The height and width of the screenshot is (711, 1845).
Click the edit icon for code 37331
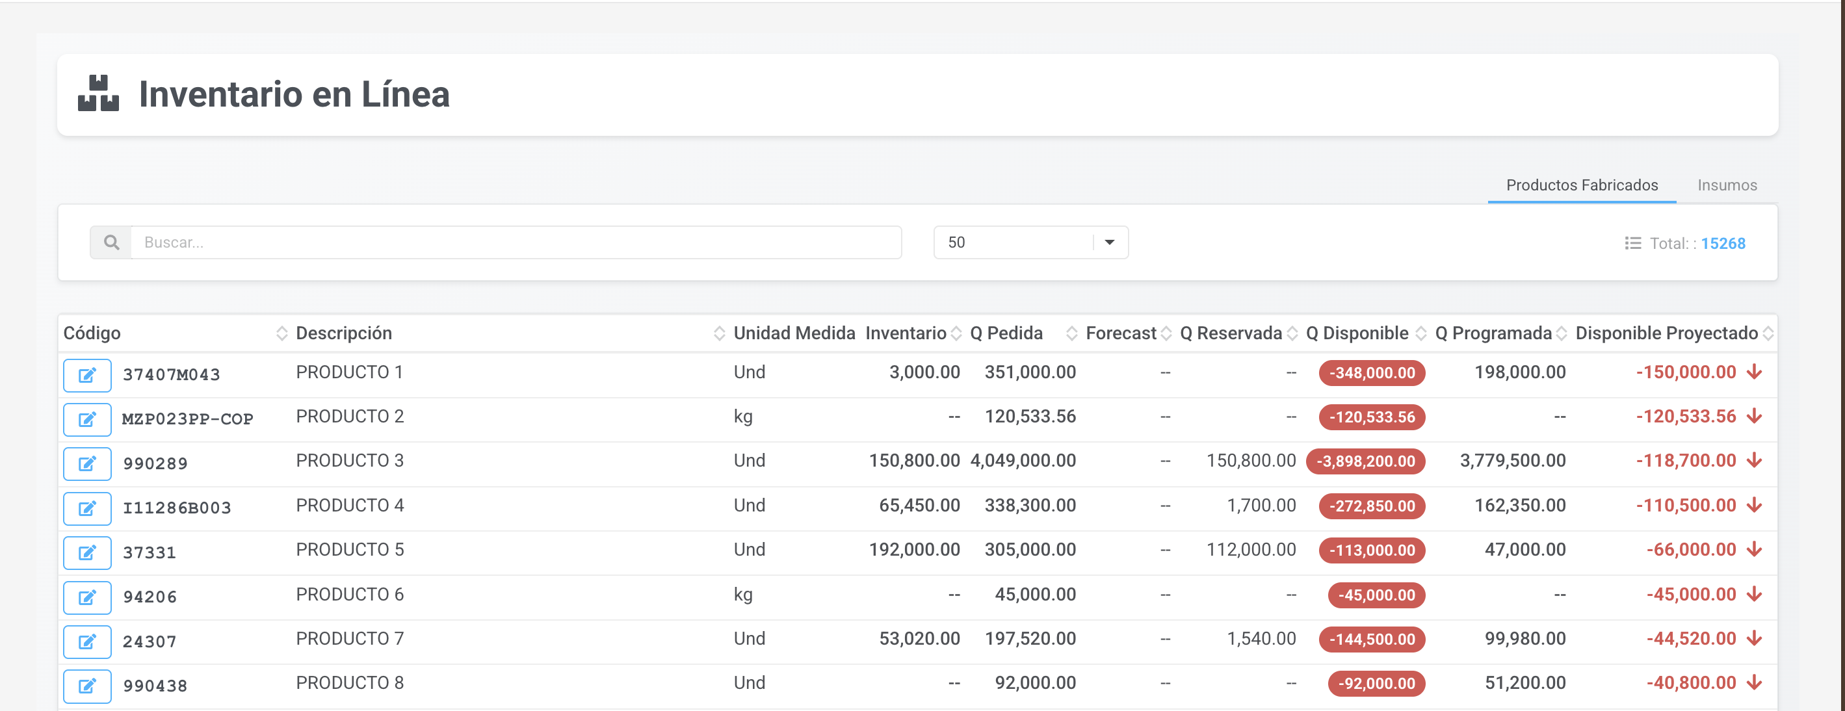(86, 553)
